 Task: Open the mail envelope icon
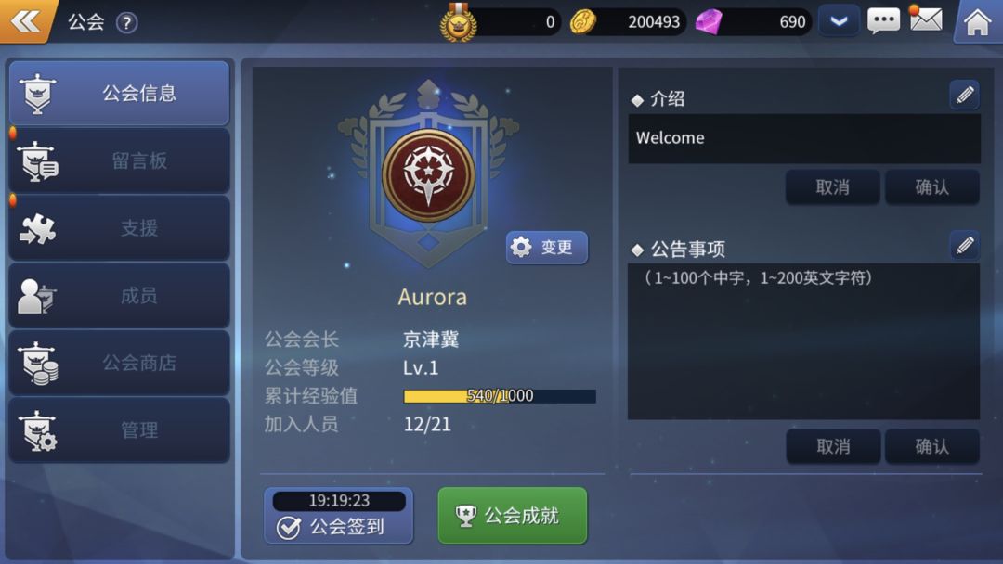tap(925, 19)
